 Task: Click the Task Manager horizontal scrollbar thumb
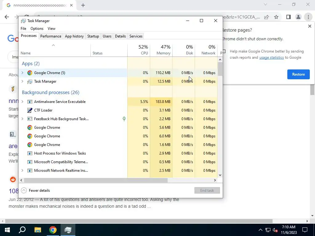(x=96, y=180)
